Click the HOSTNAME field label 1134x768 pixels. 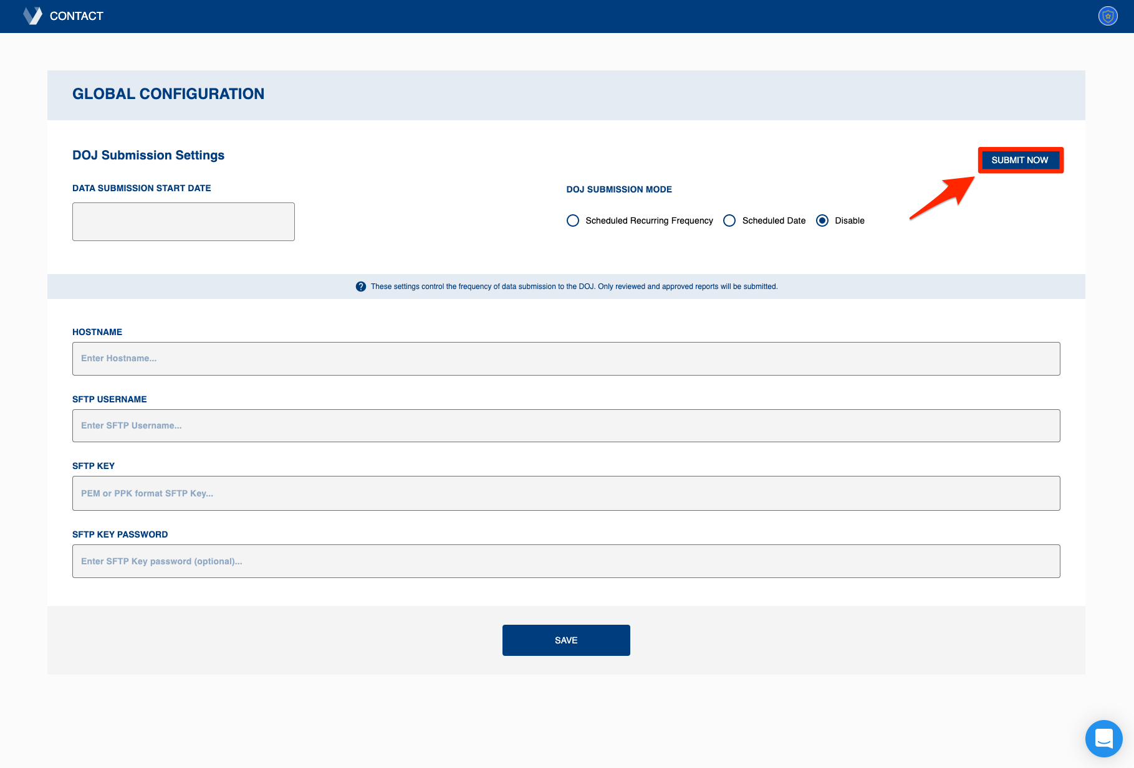[x=97, y=332]
